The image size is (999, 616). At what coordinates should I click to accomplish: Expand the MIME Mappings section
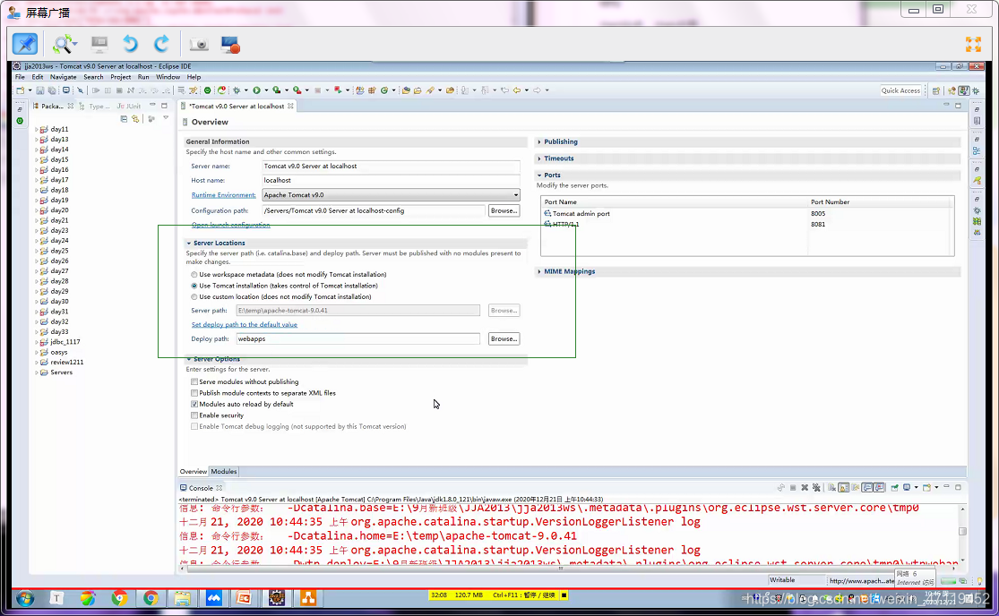[539, 271]
